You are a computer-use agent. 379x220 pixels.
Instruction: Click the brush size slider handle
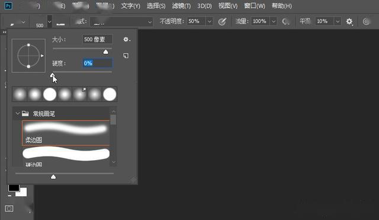(x=105, y=52)
